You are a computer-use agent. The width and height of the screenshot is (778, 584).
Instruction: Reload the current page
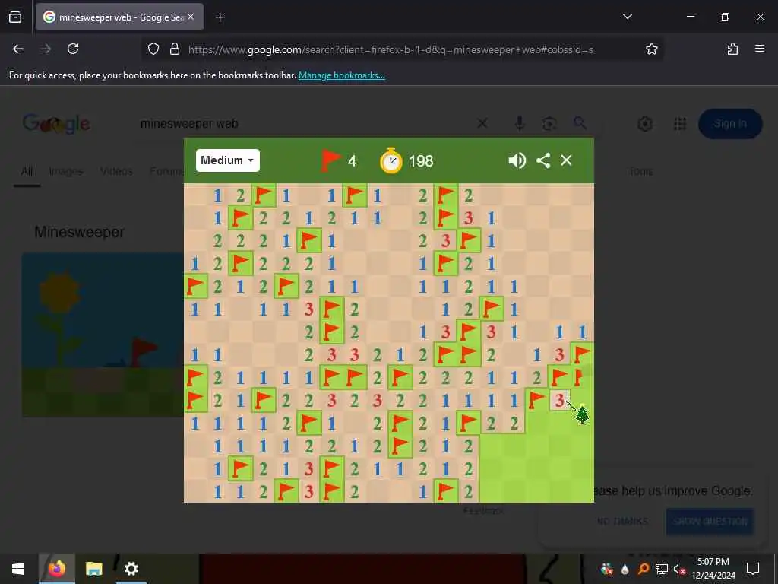[x=73, y=49]
